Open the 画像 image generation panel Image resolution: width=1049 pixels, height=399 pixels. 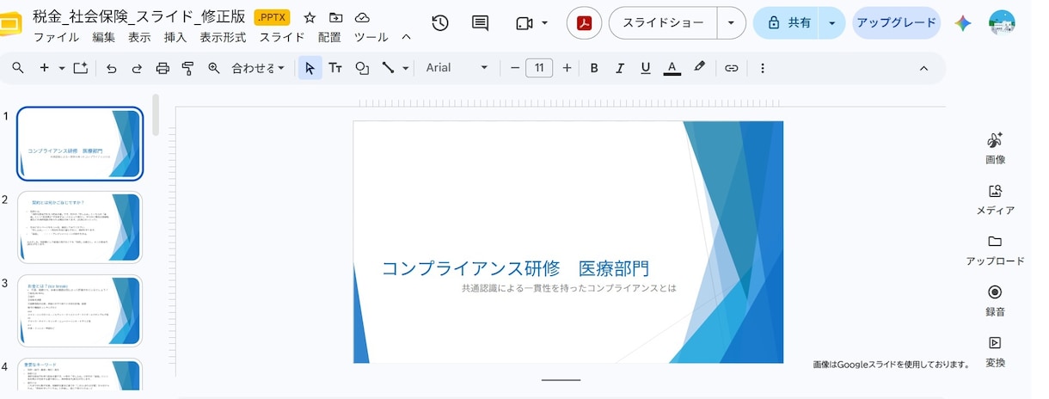click(995, 148)
